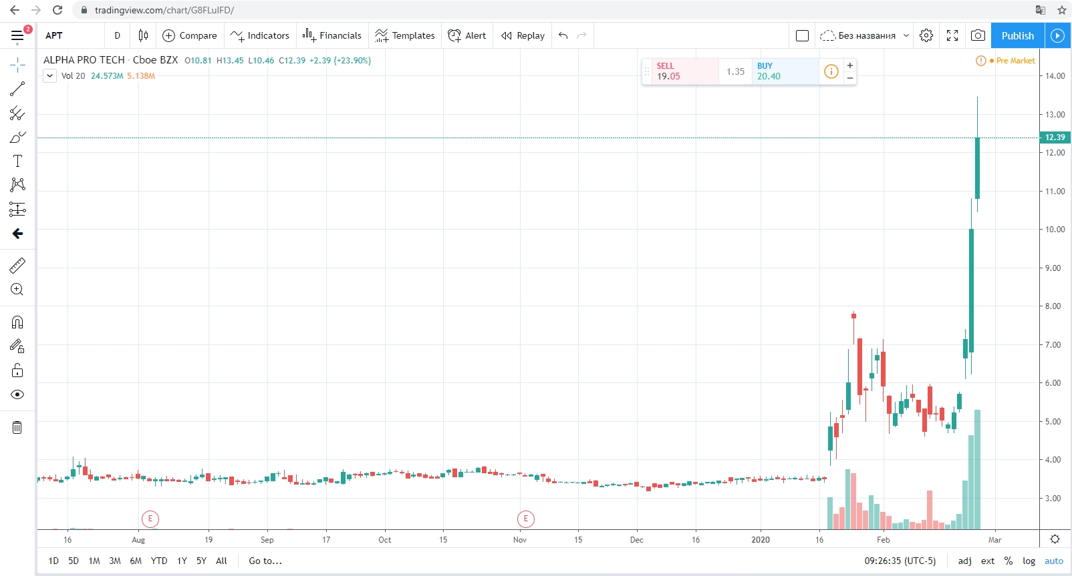Toggle the auto scale option
The width and height of the screenshot is (1072, 576).
click(x=1054, y=561)
